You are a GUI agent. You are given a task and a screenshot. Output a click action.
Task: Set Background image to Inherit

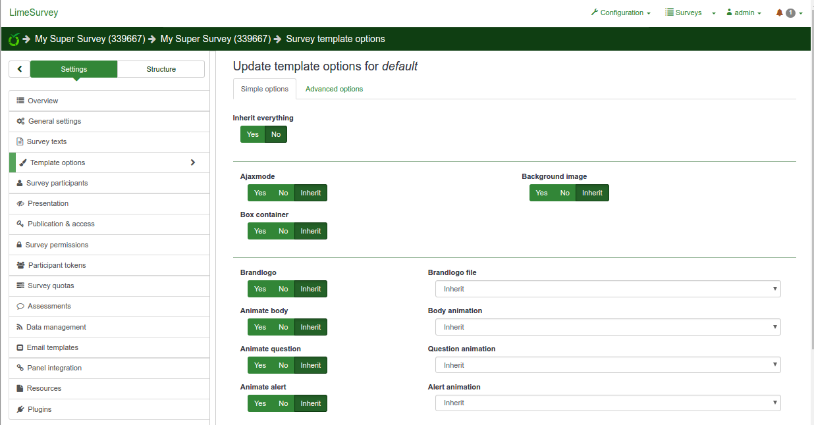tap(592, 193)
